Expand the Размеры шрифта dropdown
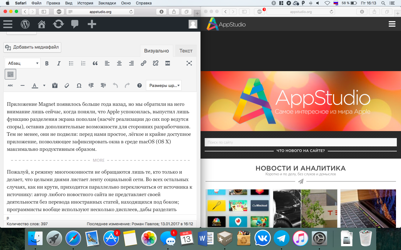 [x=164, y=86]
